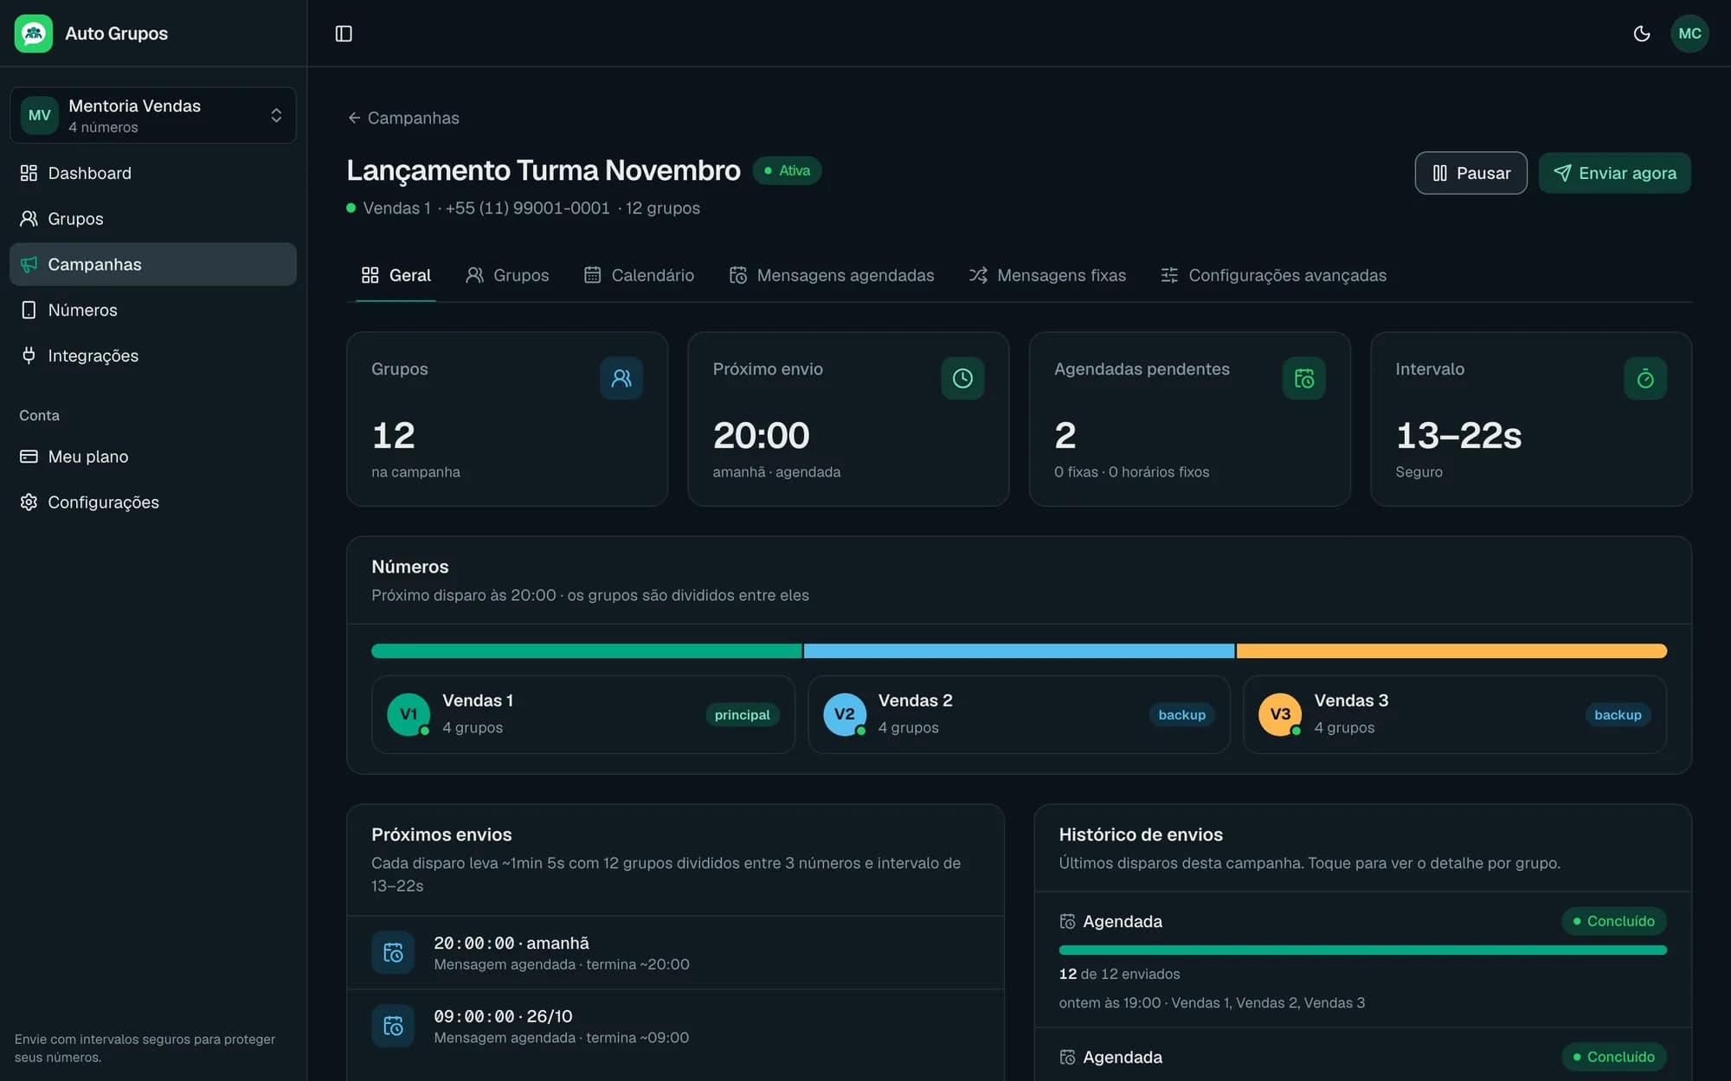Go to Grupos in the sidebar
The image size is (1731, 1081).
click(153, 219)
